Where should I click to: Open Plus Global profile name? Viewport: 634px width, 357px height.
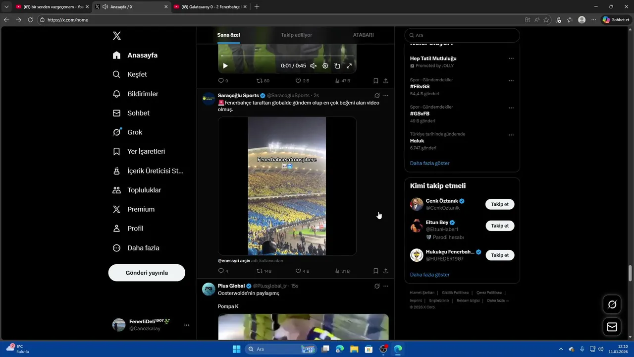point(231,286)
